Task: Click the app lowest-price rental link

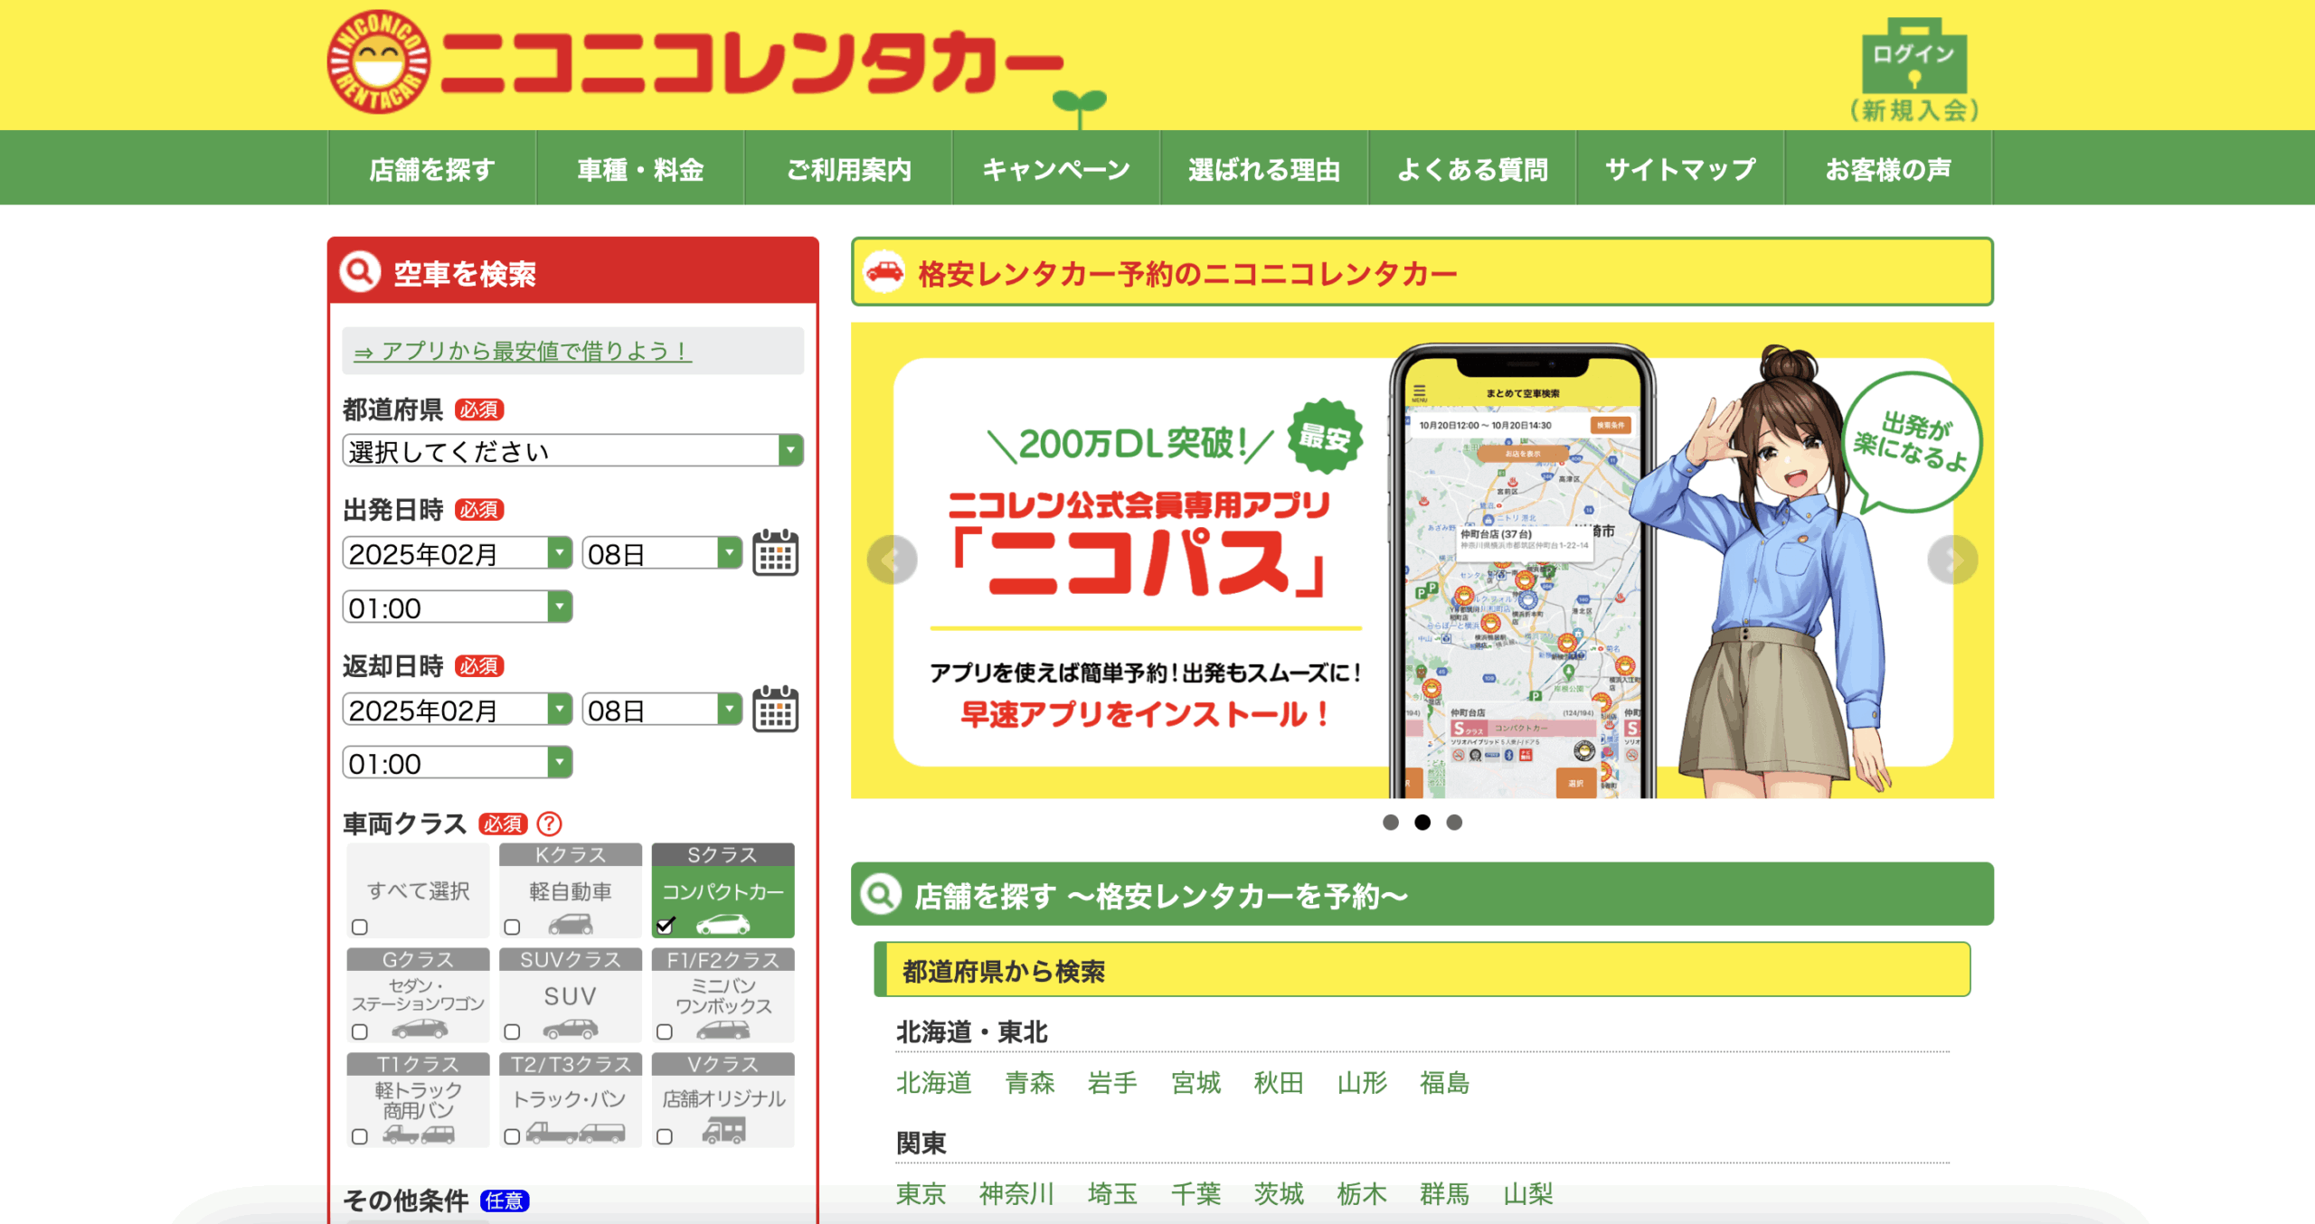Action: coord(523,351)
